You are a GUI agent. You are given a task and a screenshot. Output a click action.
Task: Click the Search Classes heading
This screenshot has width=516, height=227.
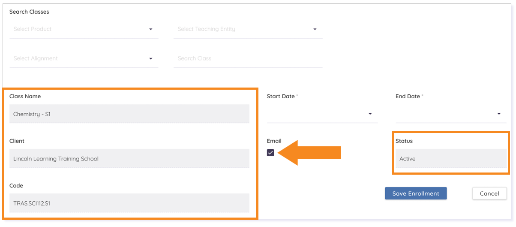(29, 12)
